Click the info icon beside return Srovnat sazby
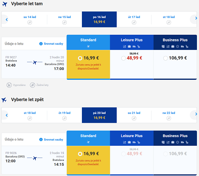 point(41,140)
